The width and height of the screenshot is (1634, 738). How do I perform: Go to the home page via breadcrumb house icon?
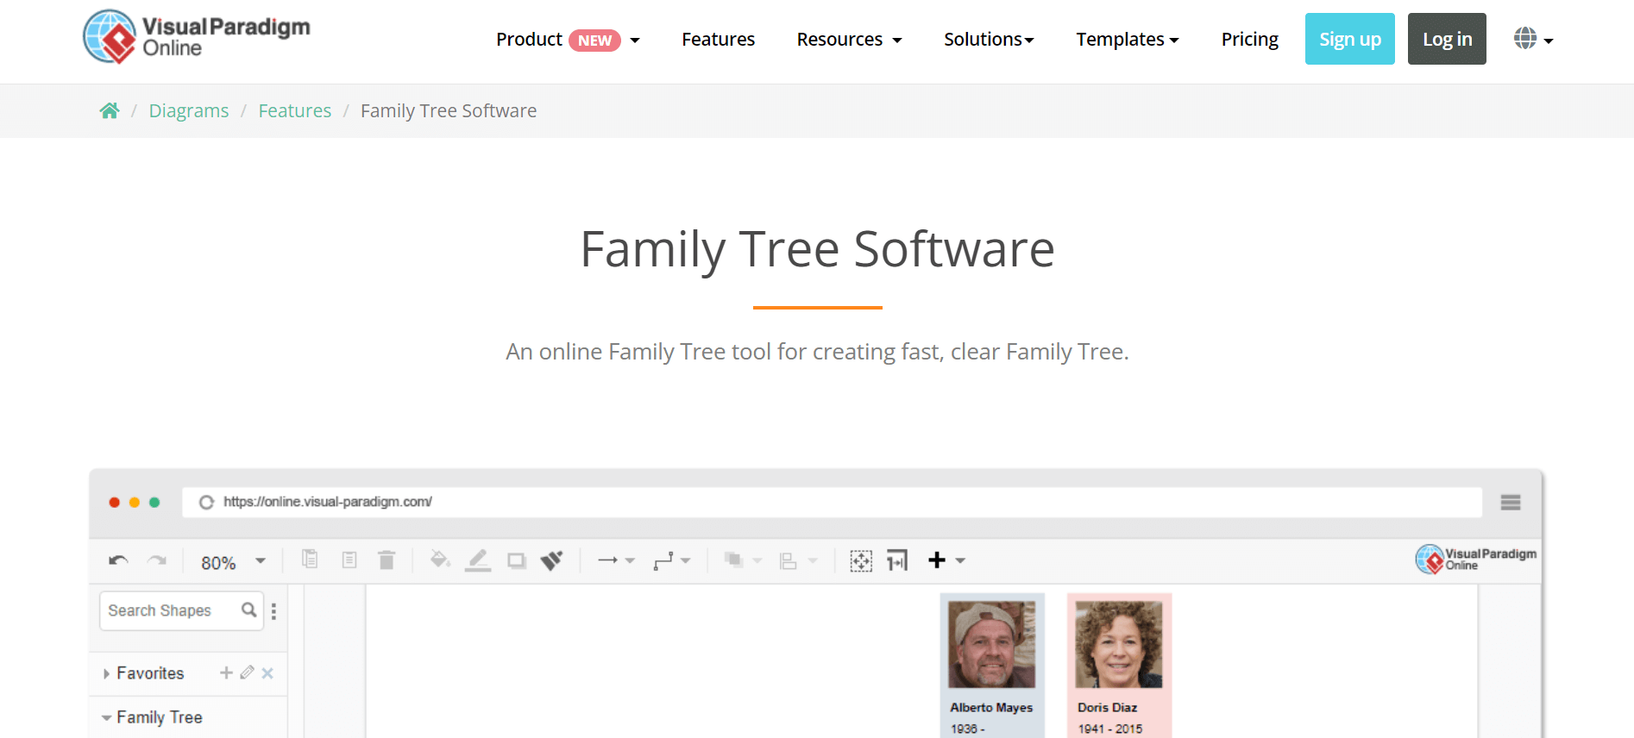click(x=110, y=110)
